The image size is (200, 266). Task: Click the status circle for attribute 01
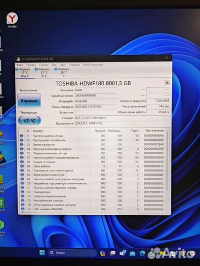21,136
